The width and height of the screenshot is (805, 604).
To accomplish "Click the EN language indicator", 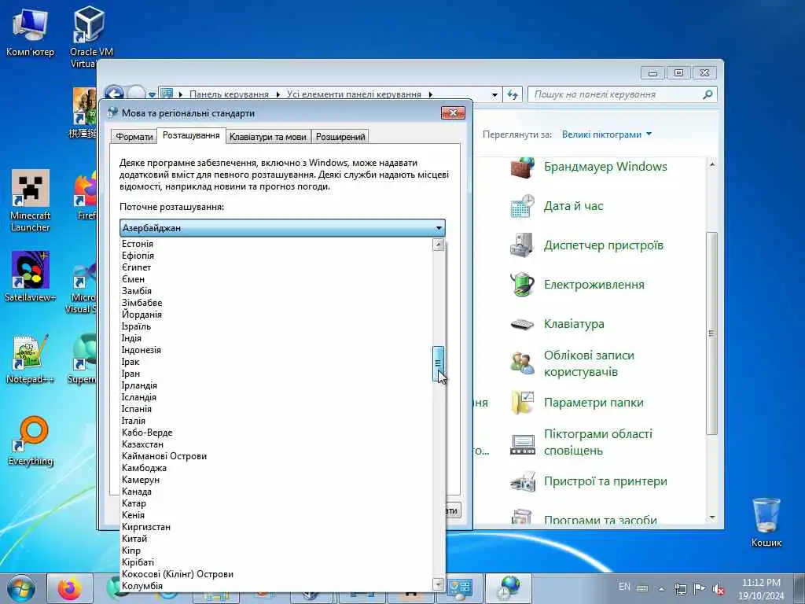I will tap(624, 587).
